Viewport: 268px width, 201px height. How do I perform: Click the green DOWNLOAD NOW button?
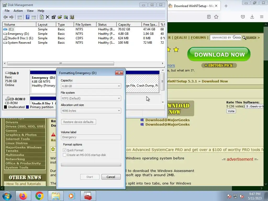pyautogui.click(x=219, y=54)
